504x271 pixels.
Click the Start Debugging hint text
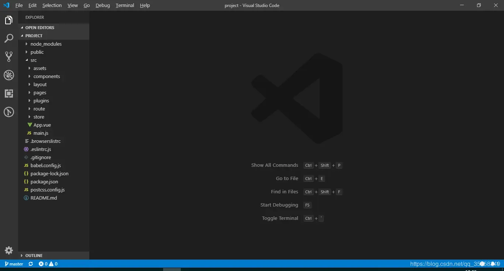coord(279,205)
